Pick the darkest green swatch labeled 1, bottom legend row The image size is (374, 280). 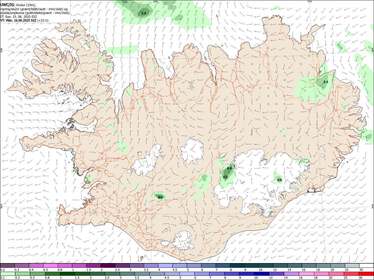tap(67, 274)
